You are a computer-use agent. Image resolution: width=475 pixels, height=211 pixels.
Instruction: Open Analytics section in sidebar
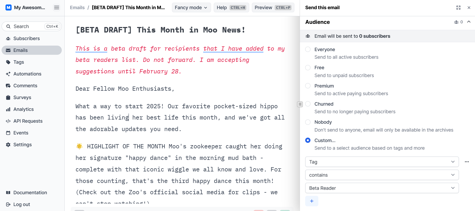click(x=23, y=109)
